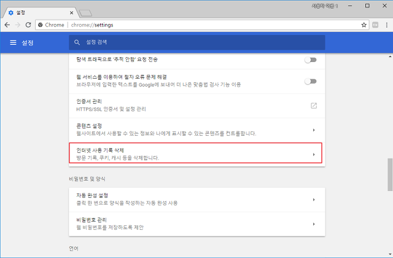Click the scrollbar up arrow

click(390, 57)
